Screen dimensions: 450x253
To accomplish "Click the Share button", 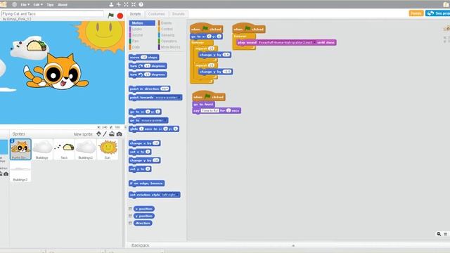I will pyautogui.click(x=416, y=13).
